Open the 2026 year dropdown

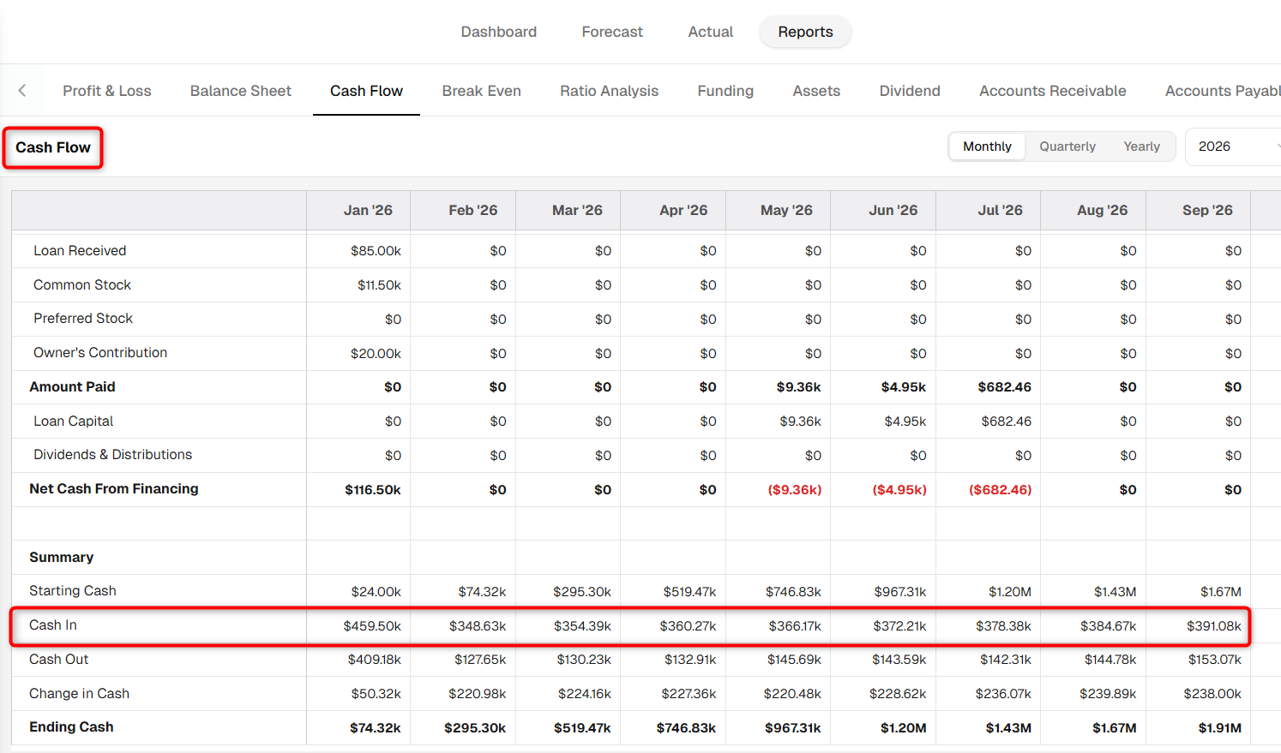point(1233,146)
